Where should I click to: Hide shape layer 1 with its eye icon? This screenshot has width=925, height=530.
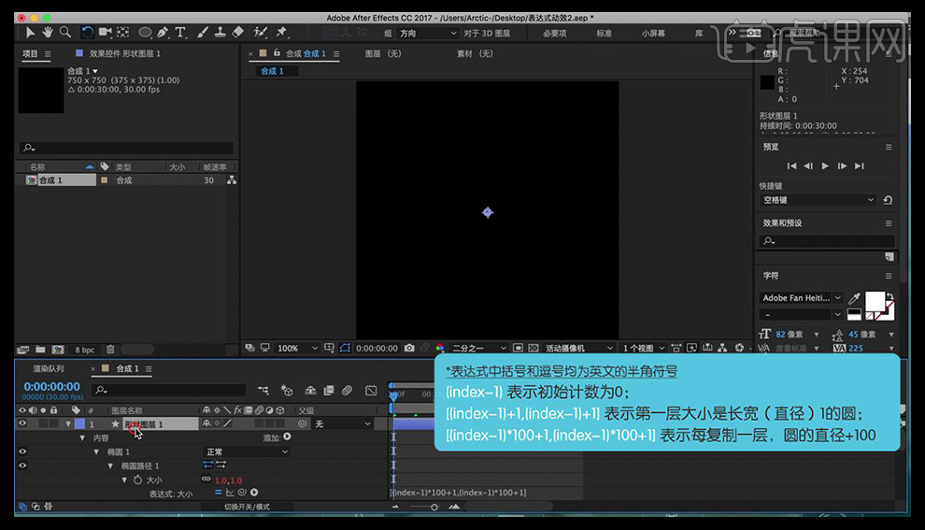pos(22,423)
